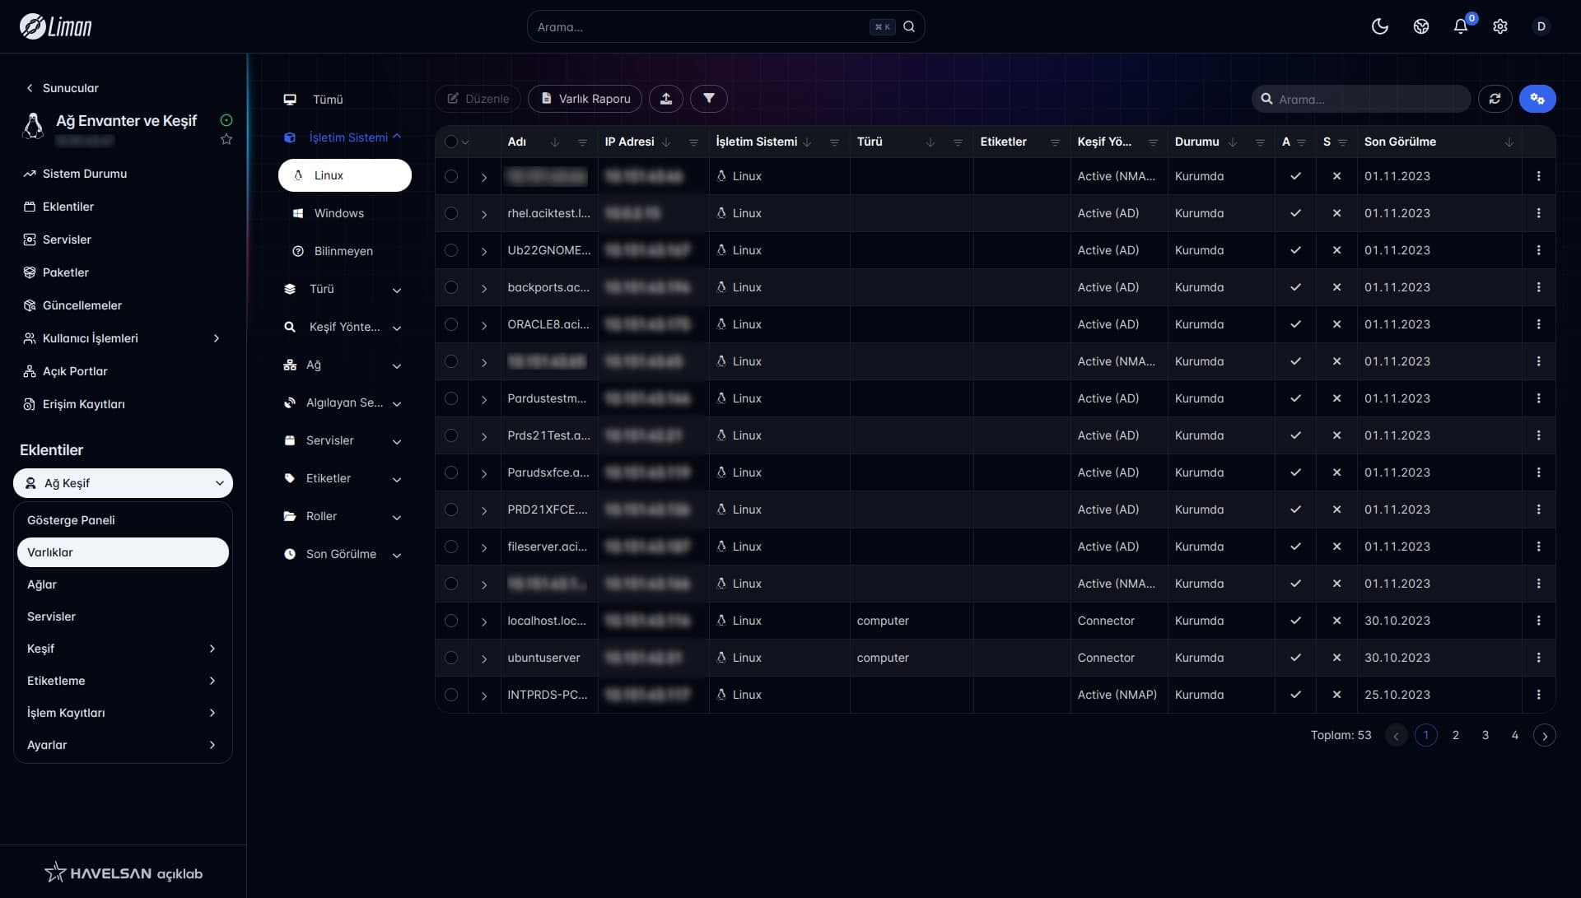
Task: Favorite the extension with star icon
Action: coord(226,140)
